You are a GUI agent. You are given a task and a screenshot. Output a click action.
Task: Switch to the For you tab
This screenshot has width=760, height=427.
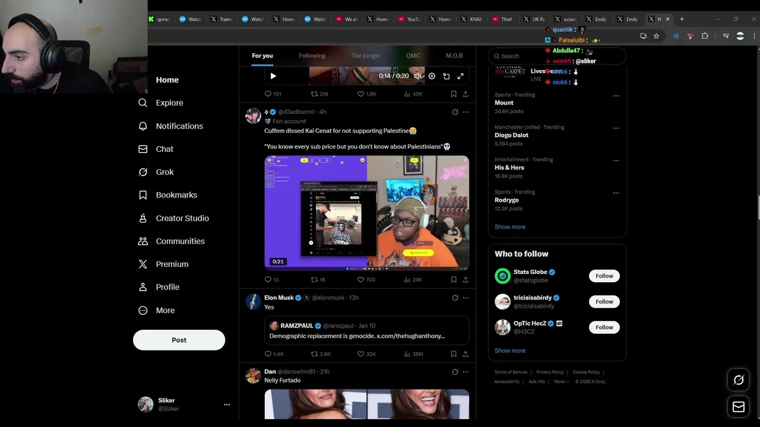262,56
